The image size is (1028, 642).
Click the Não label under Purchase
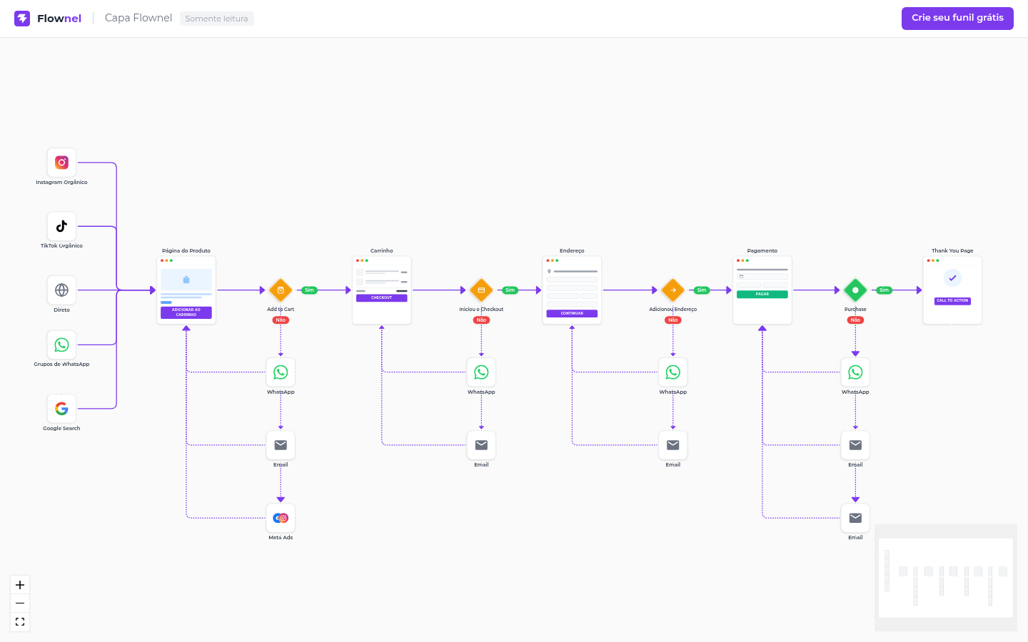pos(855,320)
